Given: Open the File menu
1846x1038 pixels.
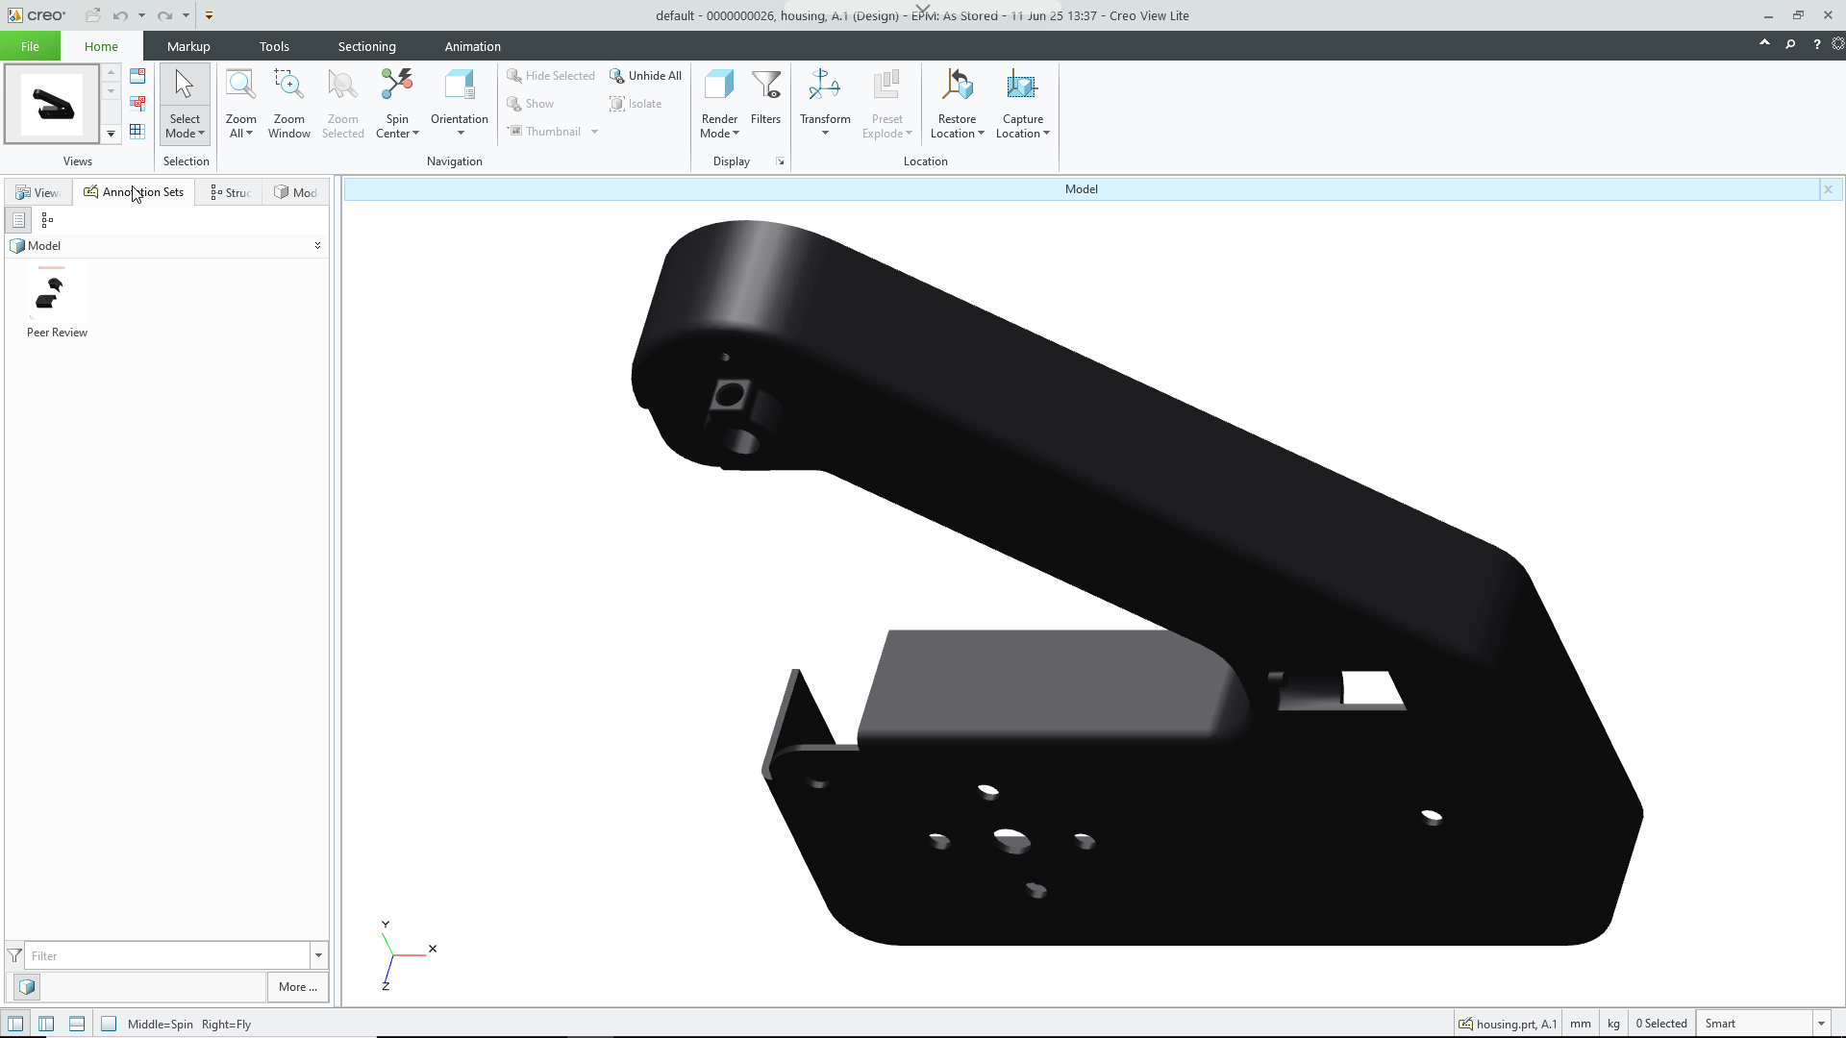Looking at the screenshot, I should (31, 46).
